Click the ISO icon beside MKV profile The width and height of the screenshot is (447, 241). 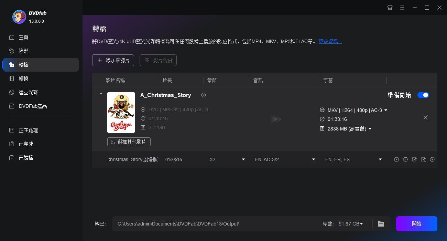coord(322,110)
